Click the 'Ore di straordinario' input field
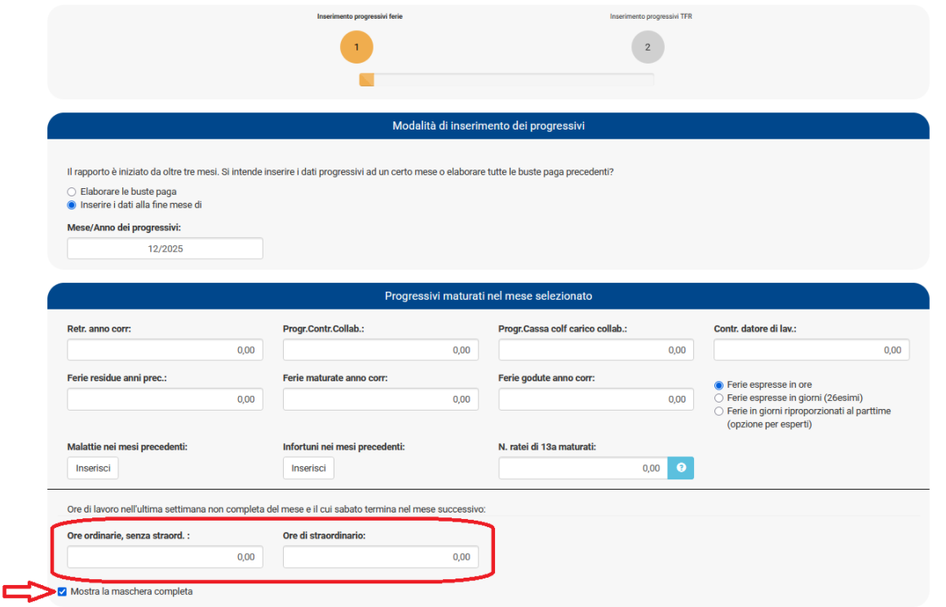This screenshot has height=607, width=946. click(x=380, y=557)
